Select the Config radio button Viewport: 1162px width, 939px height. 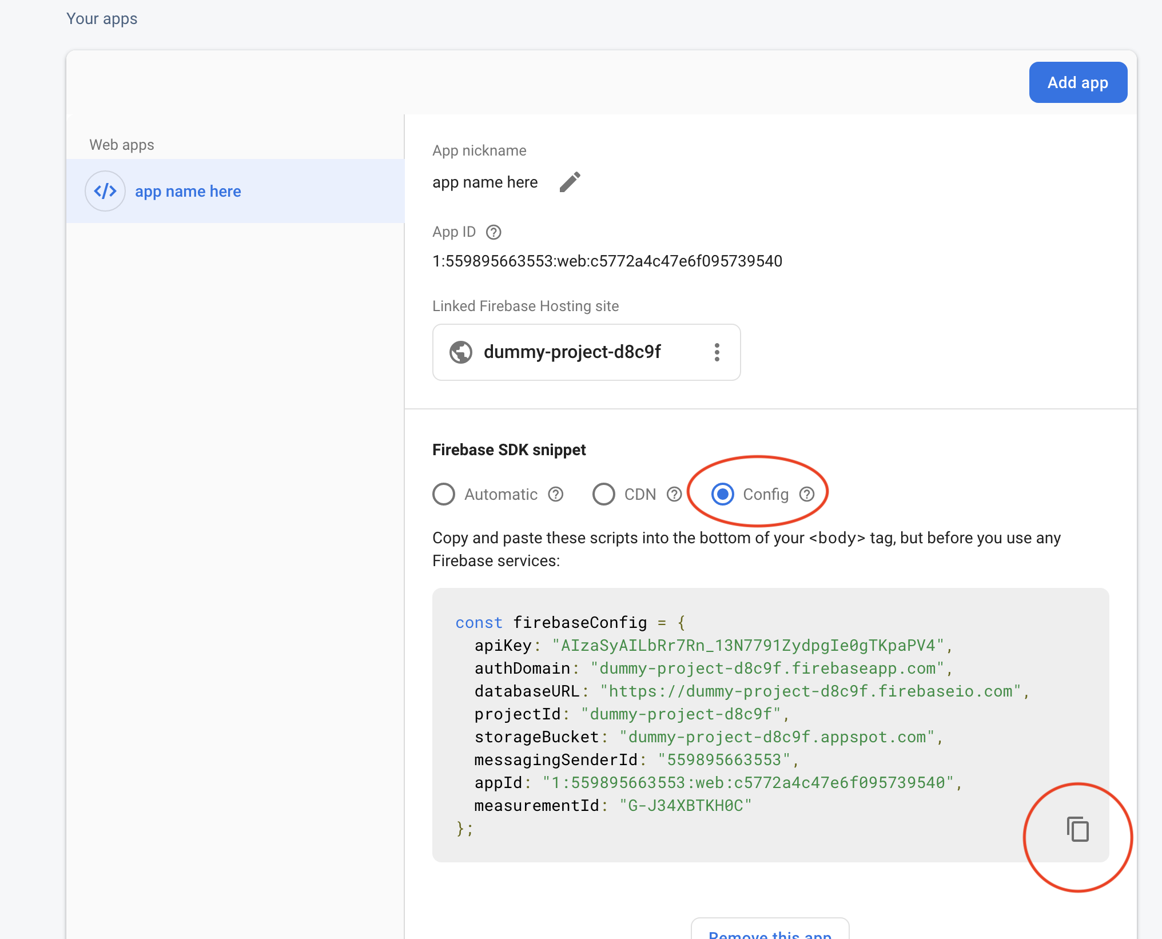click(723, 494)
